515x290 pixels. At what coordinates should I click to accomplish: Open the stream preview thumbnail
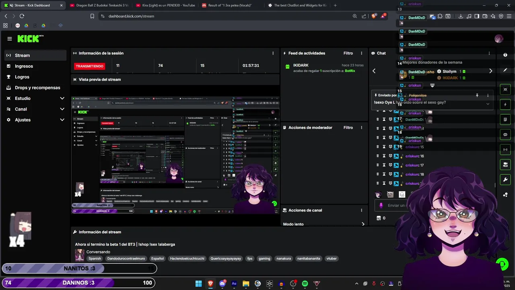click(175, 155)
